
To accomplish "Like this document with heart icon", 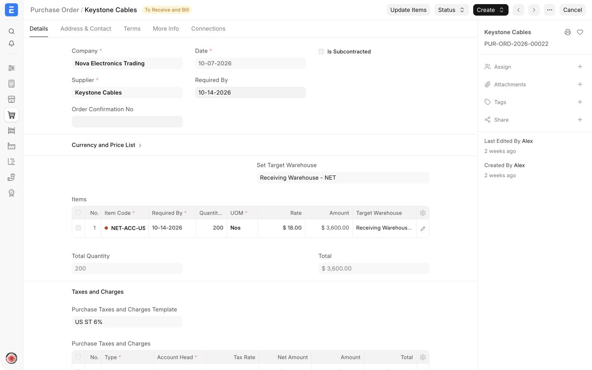I will tap(580, 32).
